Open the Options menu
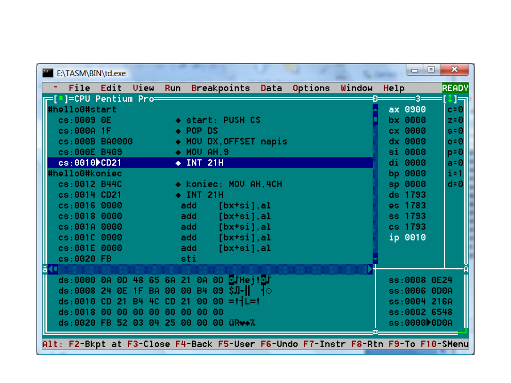 (311, 88)
